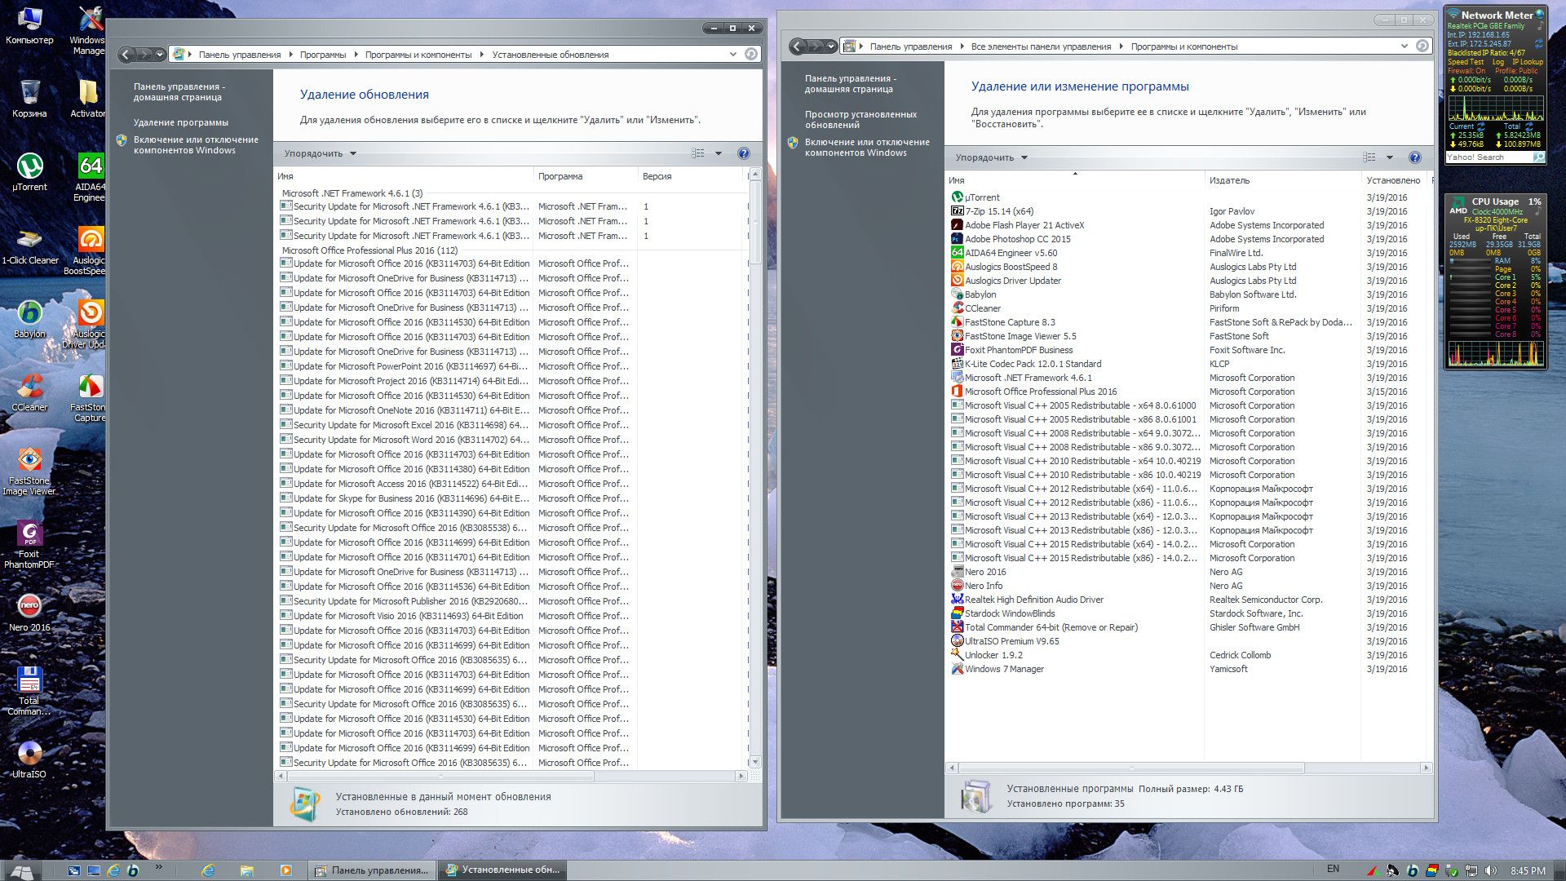Open help in the updates window toolbar
Image resolution: width=1566 pixels, height=881 pixels.
click(743, 153)
